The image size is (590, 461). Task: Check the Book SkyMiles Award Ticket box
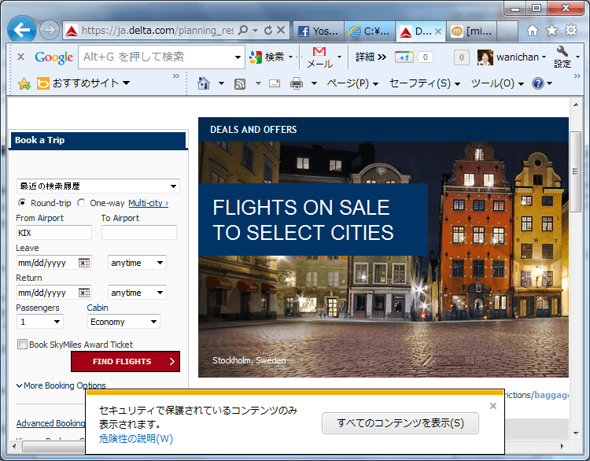pyautogui.click(x=22, y=345)
